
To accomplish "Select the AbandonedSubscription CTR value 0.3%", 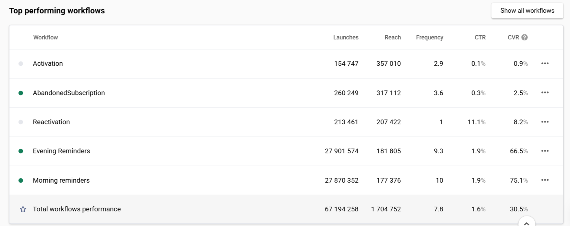I will pos(479,93).
